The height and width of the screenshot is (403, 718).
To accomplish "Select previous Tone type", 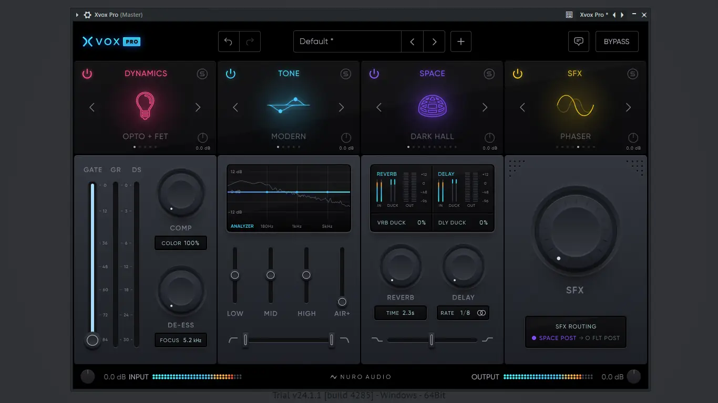I will coord(235,108).
